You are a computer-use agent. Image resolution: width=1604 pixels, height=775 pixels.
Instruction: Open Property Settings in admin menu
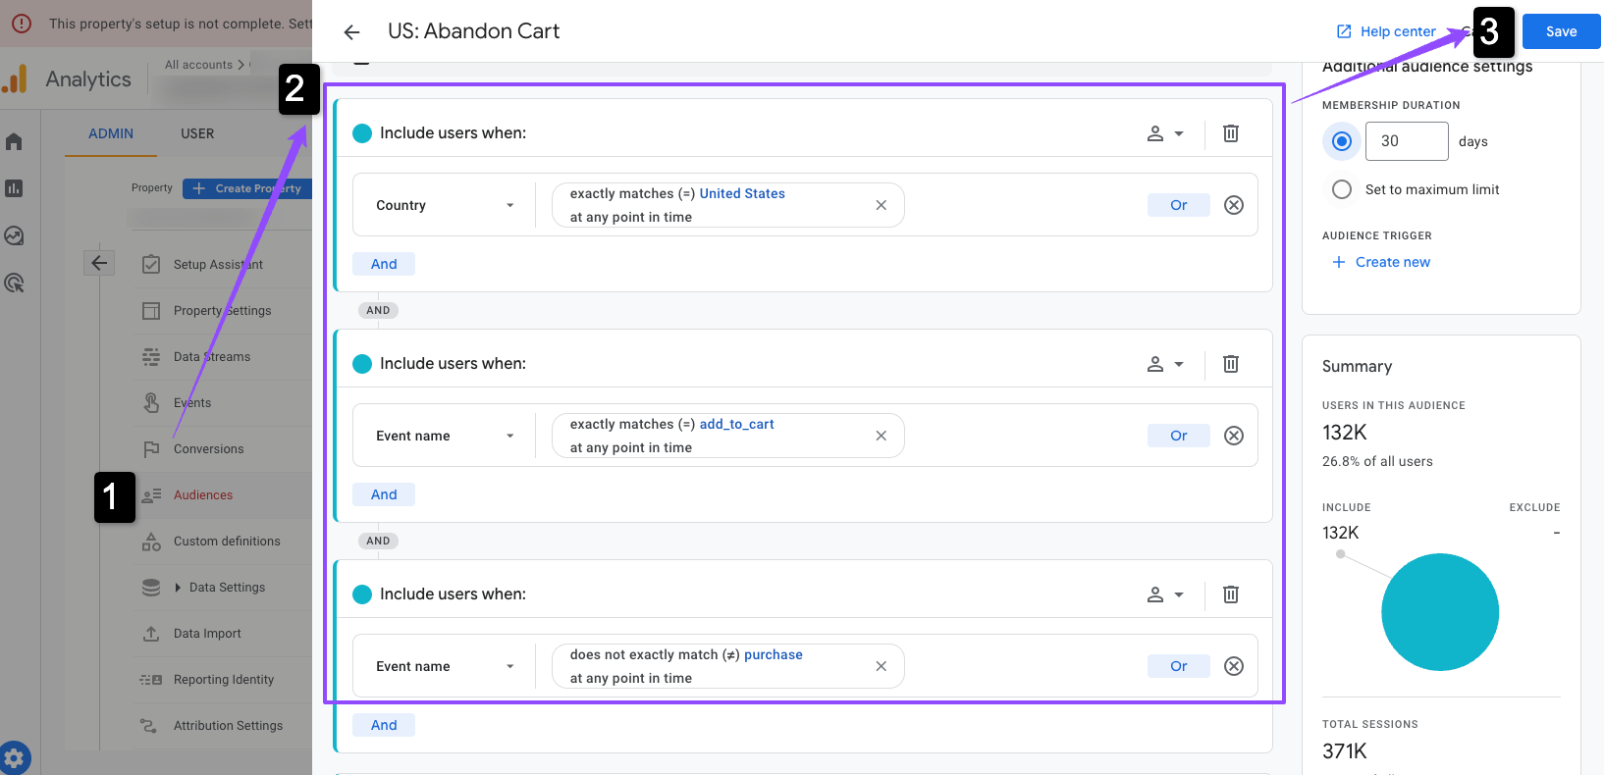tap(222, 311)
